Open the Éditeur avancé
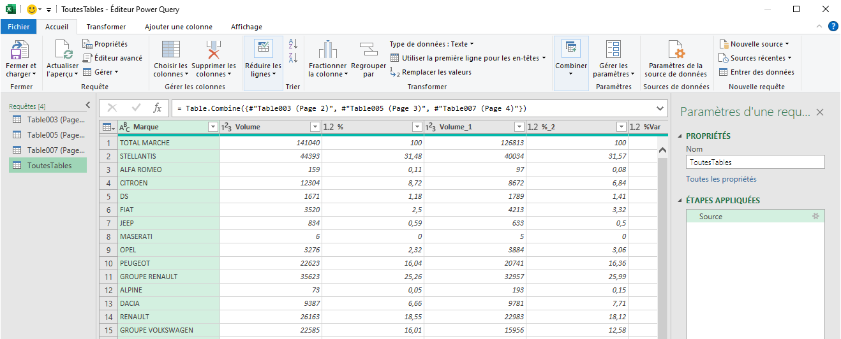Viewport: 841px width, 339px height. [x=113, y=58]
